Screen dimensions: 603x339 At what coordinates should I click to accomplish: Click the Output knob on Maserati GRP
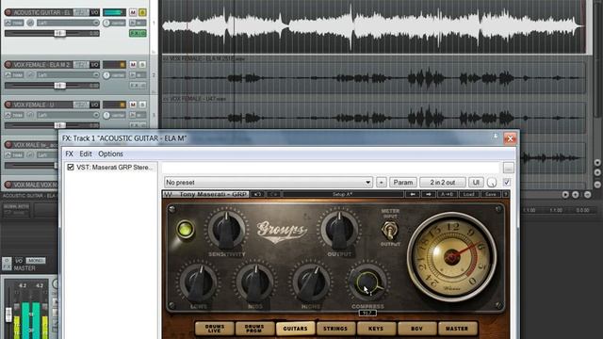point(339,230)
